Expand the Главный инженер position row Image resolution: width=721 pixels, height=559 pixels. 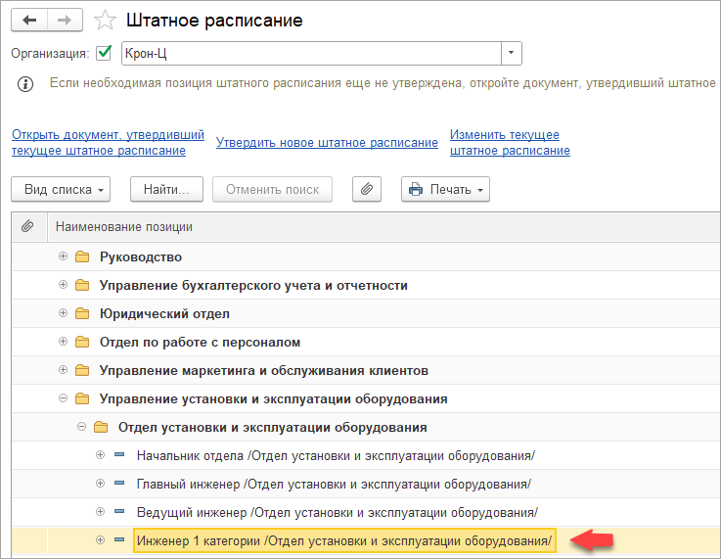pos(100,484)
